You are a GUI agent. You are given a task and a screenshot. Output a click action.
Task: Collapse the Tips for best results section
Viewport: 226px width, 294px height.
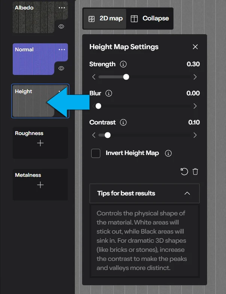click(x=187, y=193)
